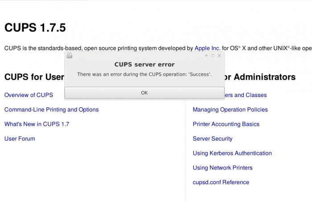Open What's New in CUPS 1.7
Image resolution: width=312 pixels, height=202 pixels.
pos(37,124)
